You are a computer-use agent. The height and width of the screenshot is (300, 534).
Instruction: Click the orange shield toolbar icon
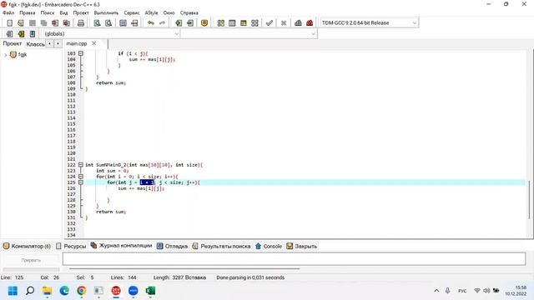coord(204,23)
